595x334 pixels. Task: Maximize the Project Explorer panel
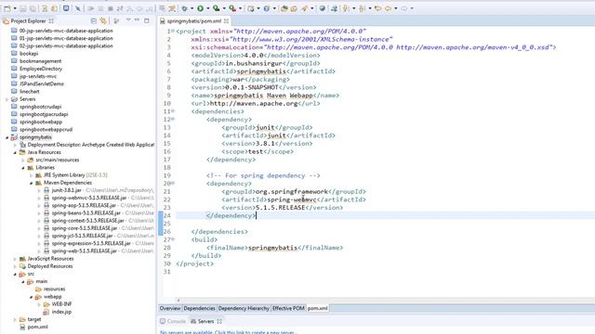coord(147,20)
